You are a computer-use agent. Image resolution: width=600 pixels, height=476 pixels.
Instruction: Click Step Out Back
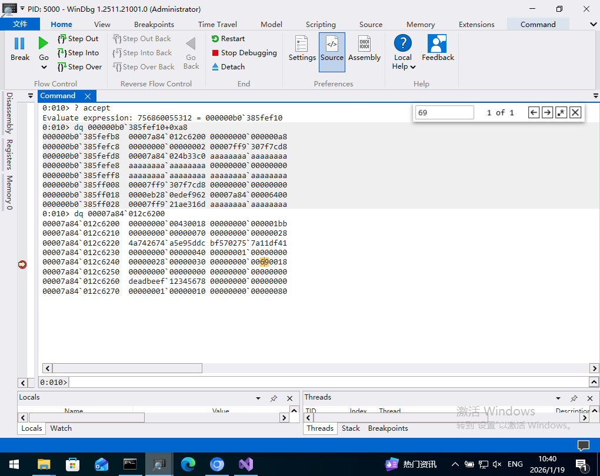tap(142, 39)
